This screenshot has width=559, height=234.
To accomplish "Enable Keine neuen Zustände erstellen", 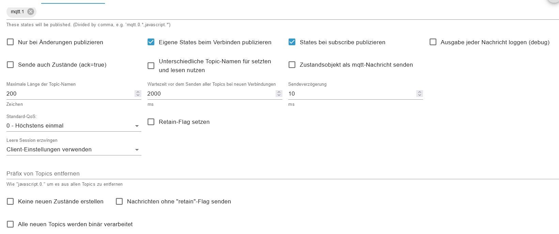I will (11, 201).
